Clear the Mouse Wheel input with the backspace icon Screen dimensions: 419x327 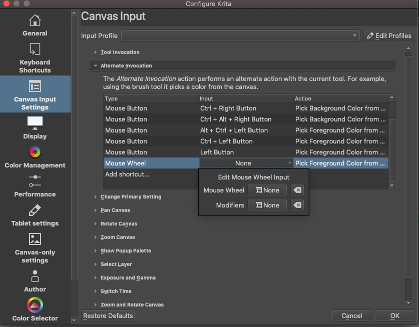pos(297,190)
